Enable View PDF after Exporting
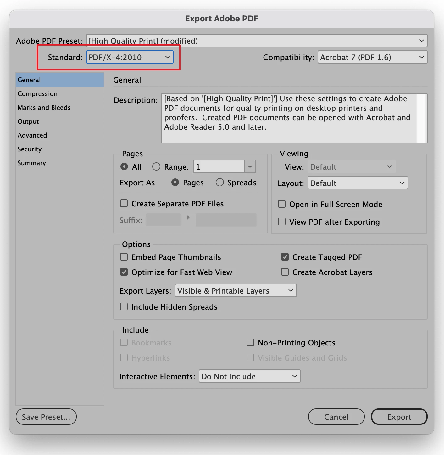 pyautogui.click(x=282, y=222)
